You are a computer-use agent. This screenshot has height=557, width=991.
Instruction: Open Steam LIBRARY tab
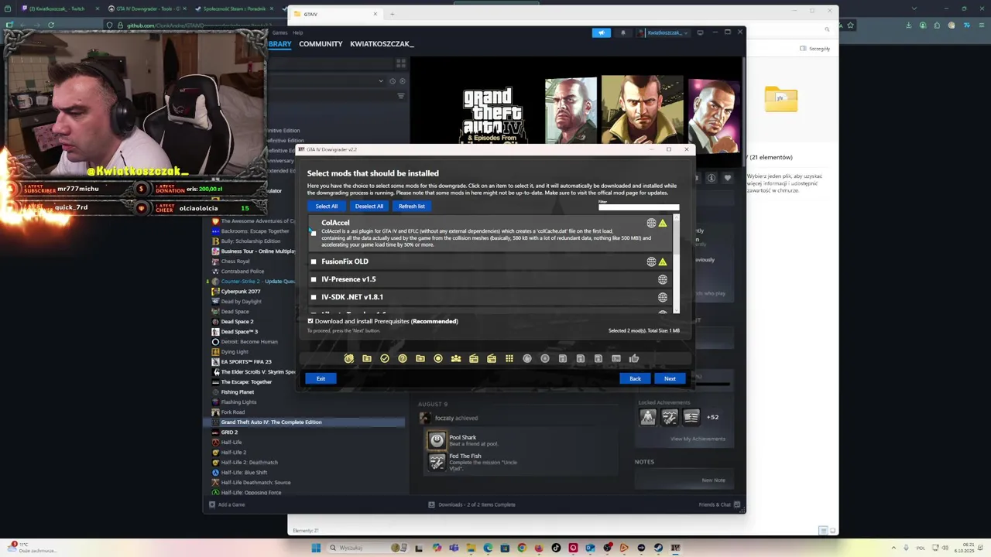(x=279, y=44)
